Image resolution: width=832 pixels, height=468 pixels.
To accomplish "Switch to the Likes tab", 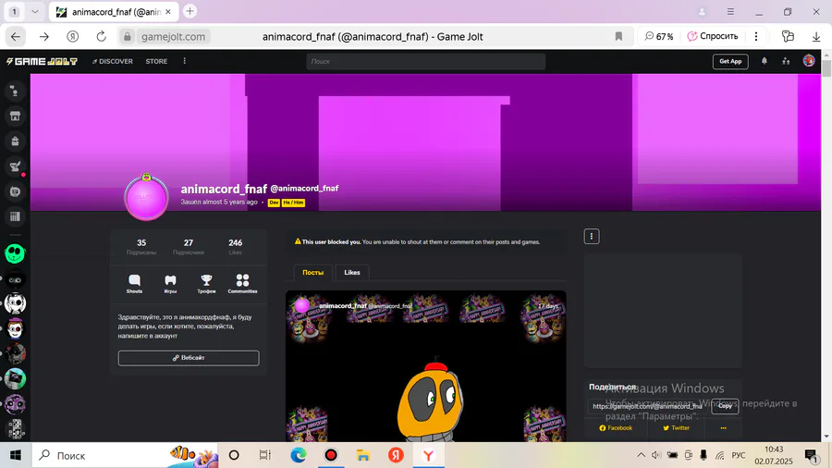I will (352, 272).
